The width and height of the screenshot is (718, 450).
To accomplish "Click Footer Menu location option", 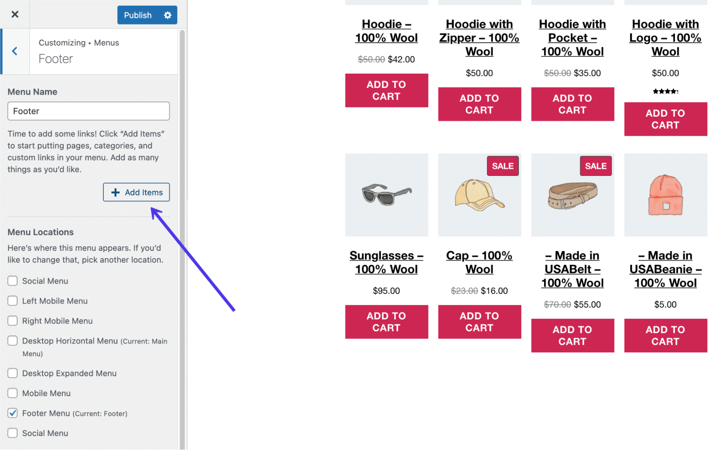I will pos(13,413).
